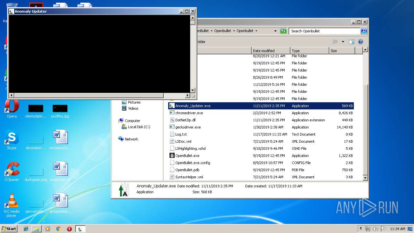
Task: Select duringsee.png desktop file
Action: (36, 175)
